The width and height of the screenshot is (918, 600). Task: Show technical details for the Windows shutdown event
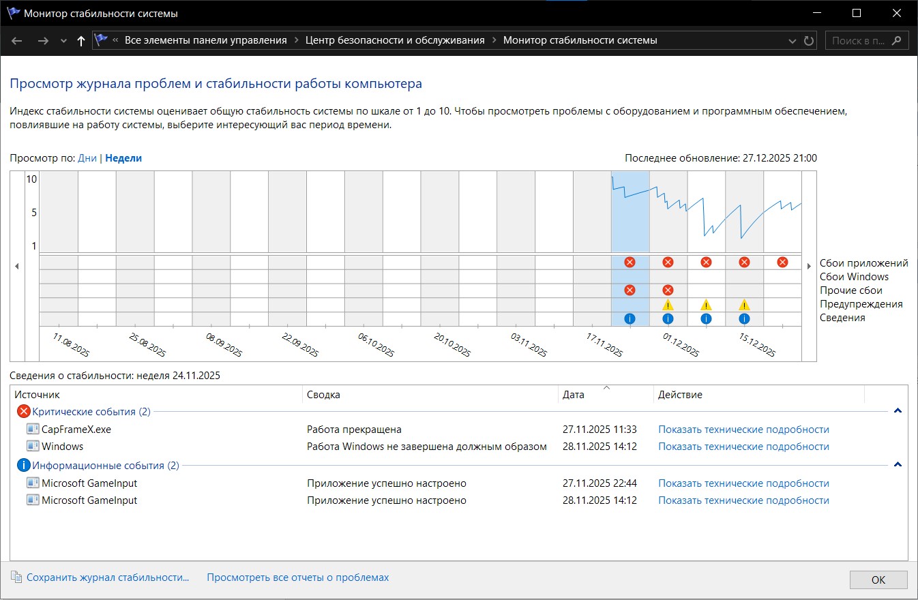coord(743,447)
